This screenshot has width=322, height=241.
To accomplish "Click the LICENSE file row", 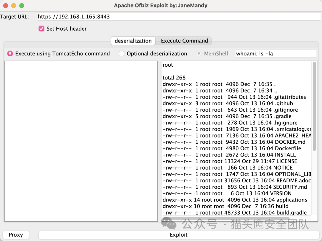I will point(230,161).
